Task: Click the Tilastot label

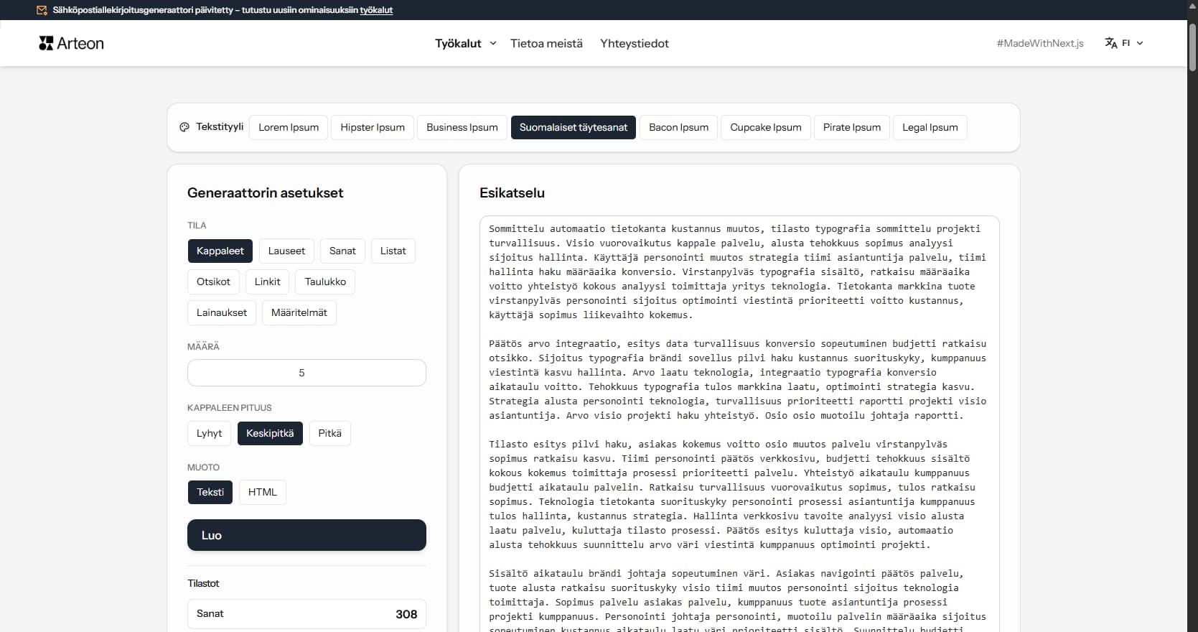Action: (203, 583)
